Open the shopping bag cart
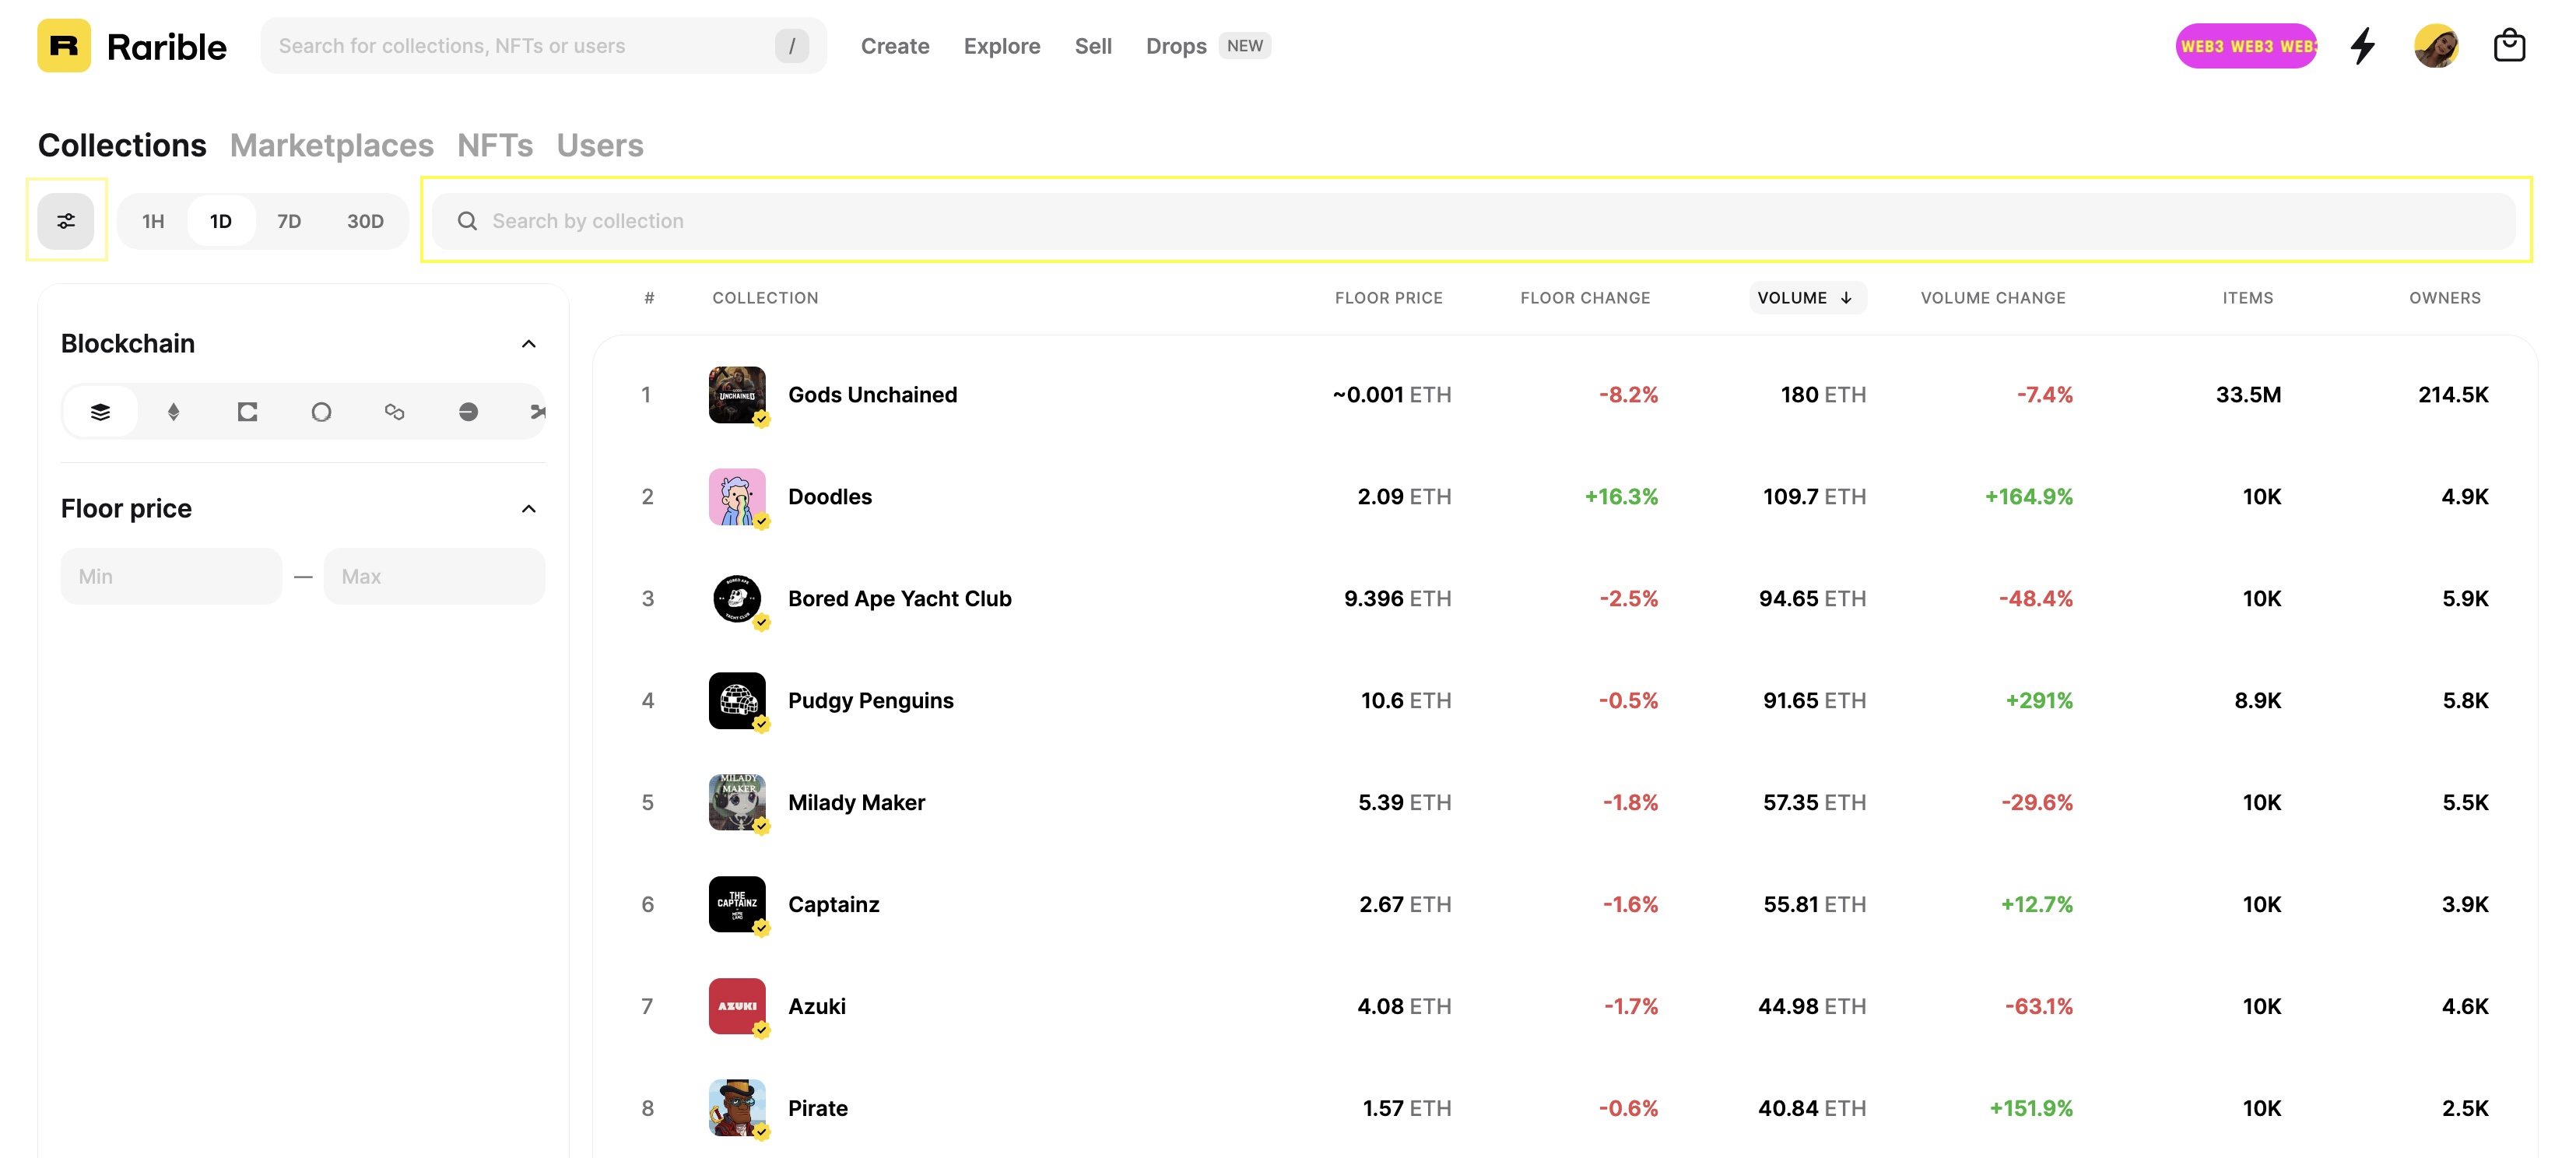Viewport: 2576px width, 1158px height. 2509,46
